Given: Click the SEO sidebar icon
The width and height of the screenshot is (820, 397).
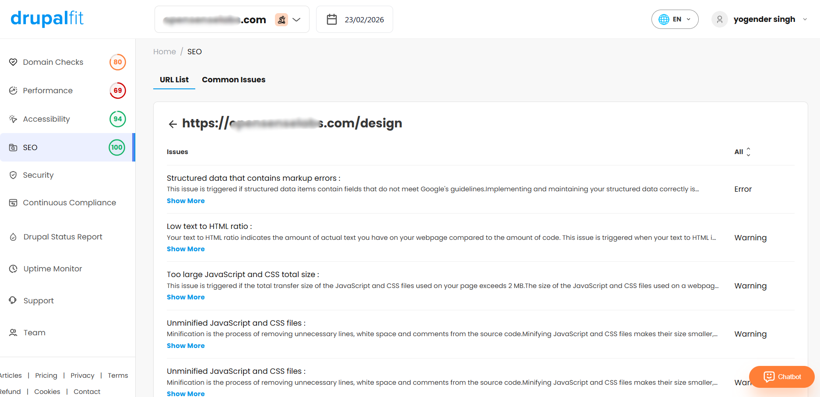Looking at the screenshot, I should [x=13, y=148].
